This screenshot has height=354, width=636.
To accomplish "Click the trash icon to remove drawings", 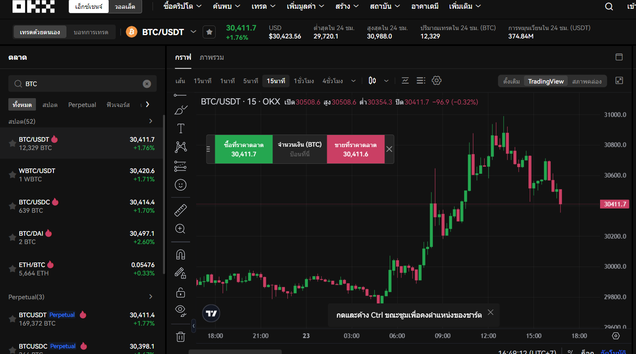I will tap(181, 336).
